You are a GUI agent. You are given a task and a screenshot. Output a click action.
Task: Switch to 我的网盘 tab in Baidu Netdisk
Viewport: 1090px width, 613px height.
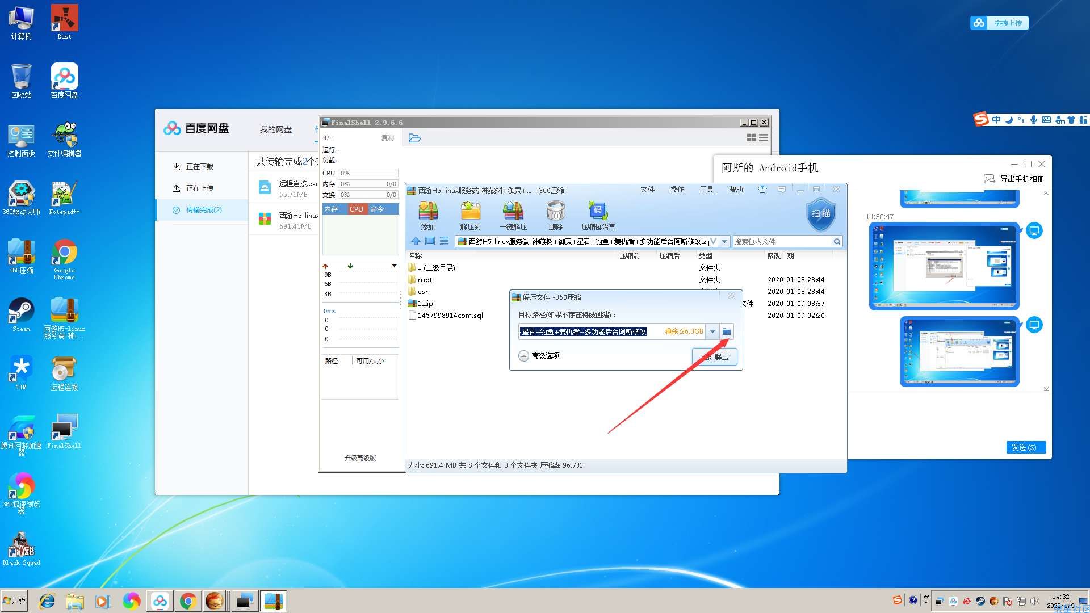click(x=276, y=129)
